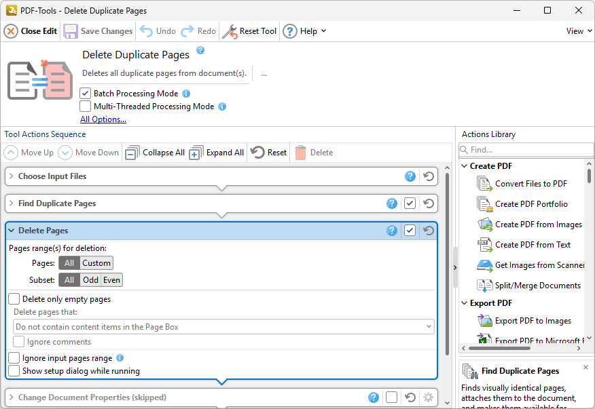Click the Expand All icon

pos(196,153)
